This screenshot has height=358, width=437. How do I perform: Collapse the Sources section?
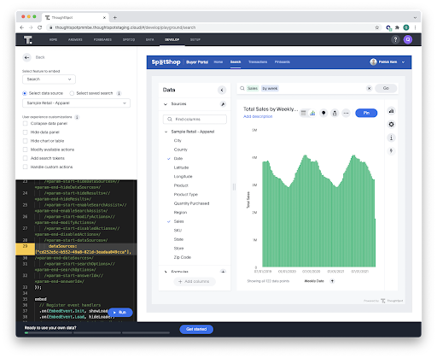(x=166, y=104)
